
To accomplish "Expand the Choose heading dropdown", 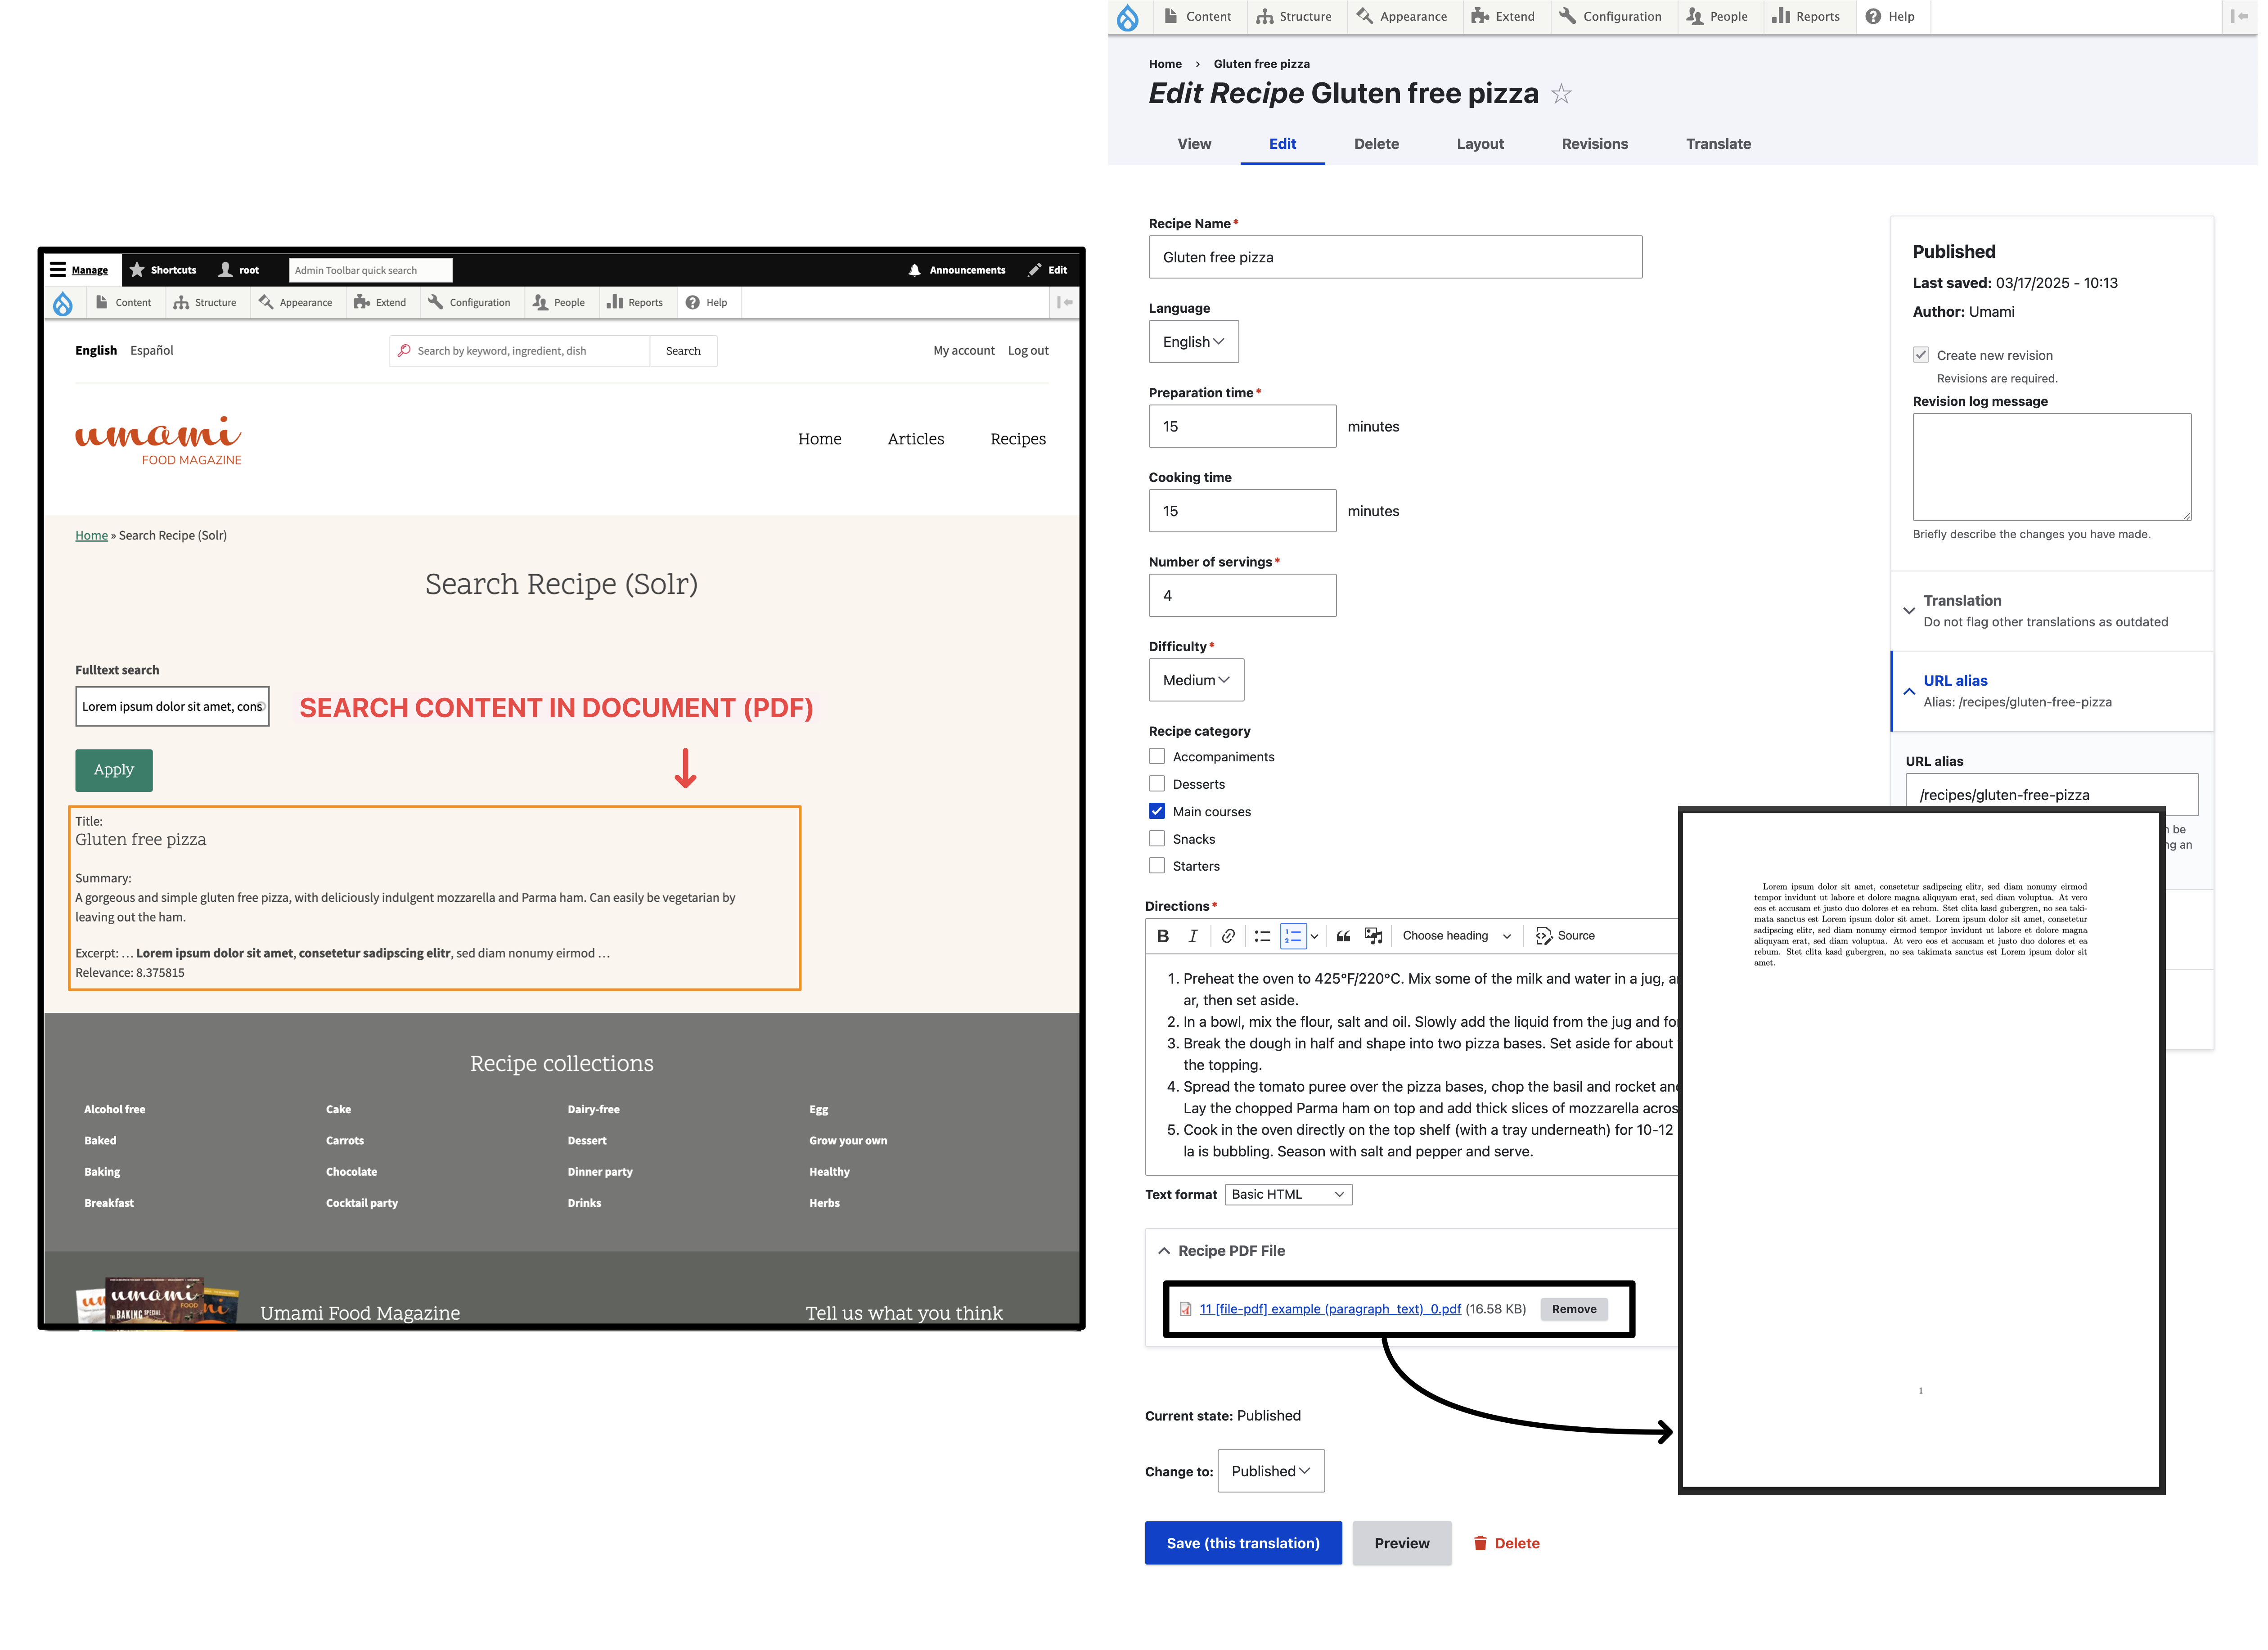I will 1455,936.
